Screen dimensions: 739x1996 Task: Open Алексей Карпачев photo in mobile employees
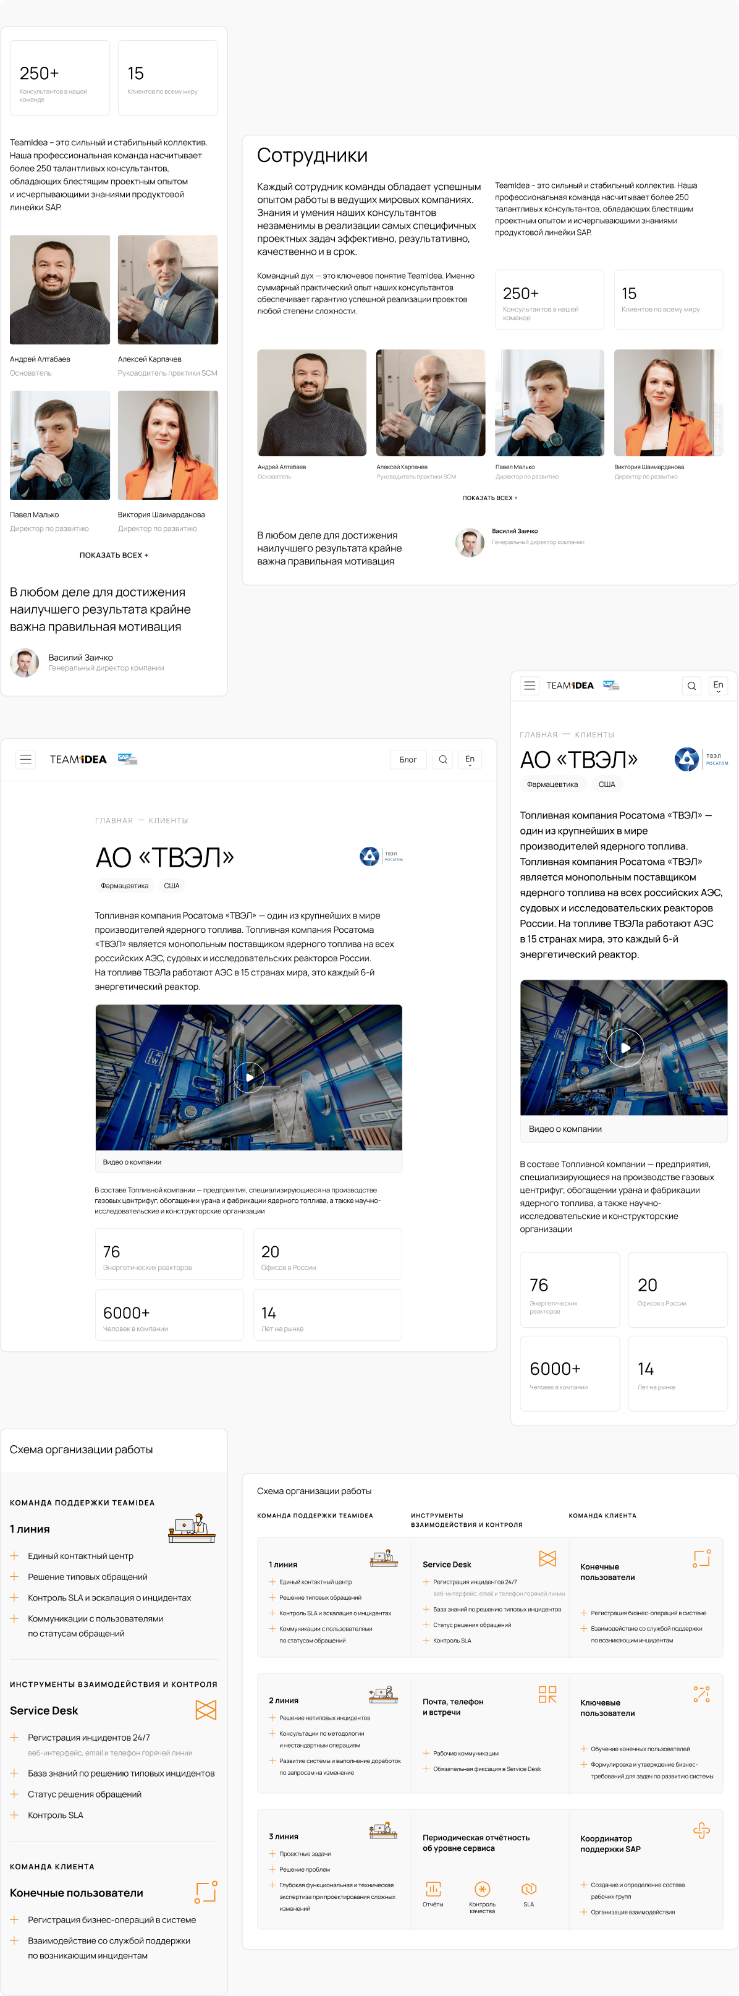(x=168, y=290)
